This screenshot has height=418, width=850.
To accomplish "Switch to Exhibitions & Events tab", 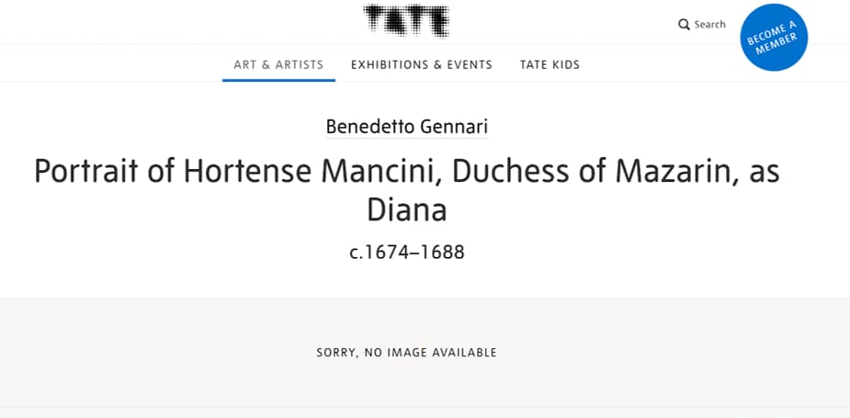I will tap(422, 64).
